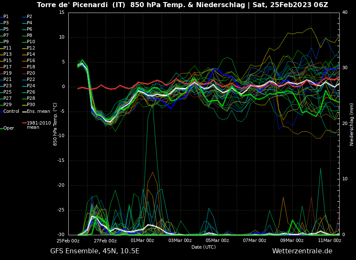Click the P4 legend label
This screenshot has height=260, width=356.
(x=29, y=23)
